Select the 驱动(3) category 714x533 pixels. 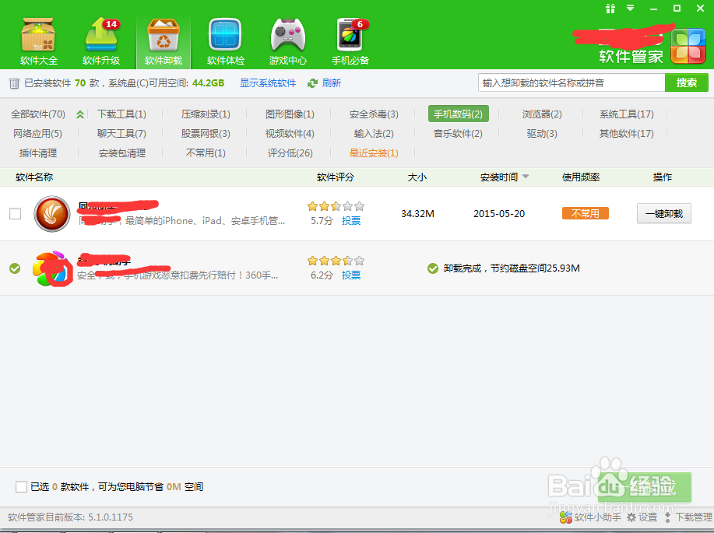pyautogui.click(x=542, y=133)
